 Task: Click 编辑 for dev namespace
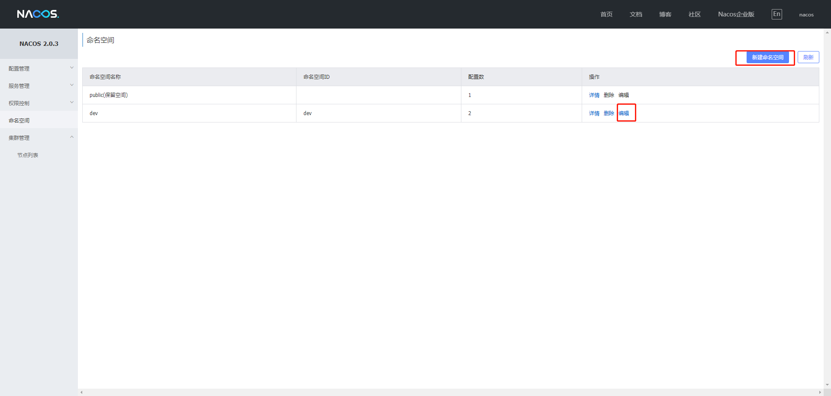coord(624,113)
